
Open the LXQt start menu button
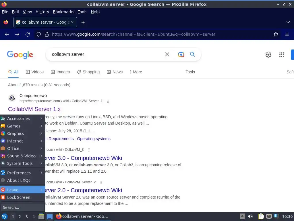pyautogui.click(x=5, y=216)
